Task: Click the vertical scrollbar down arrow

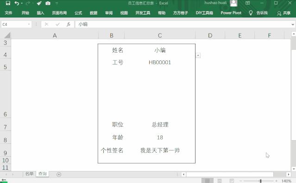Action: coord(294,169)
